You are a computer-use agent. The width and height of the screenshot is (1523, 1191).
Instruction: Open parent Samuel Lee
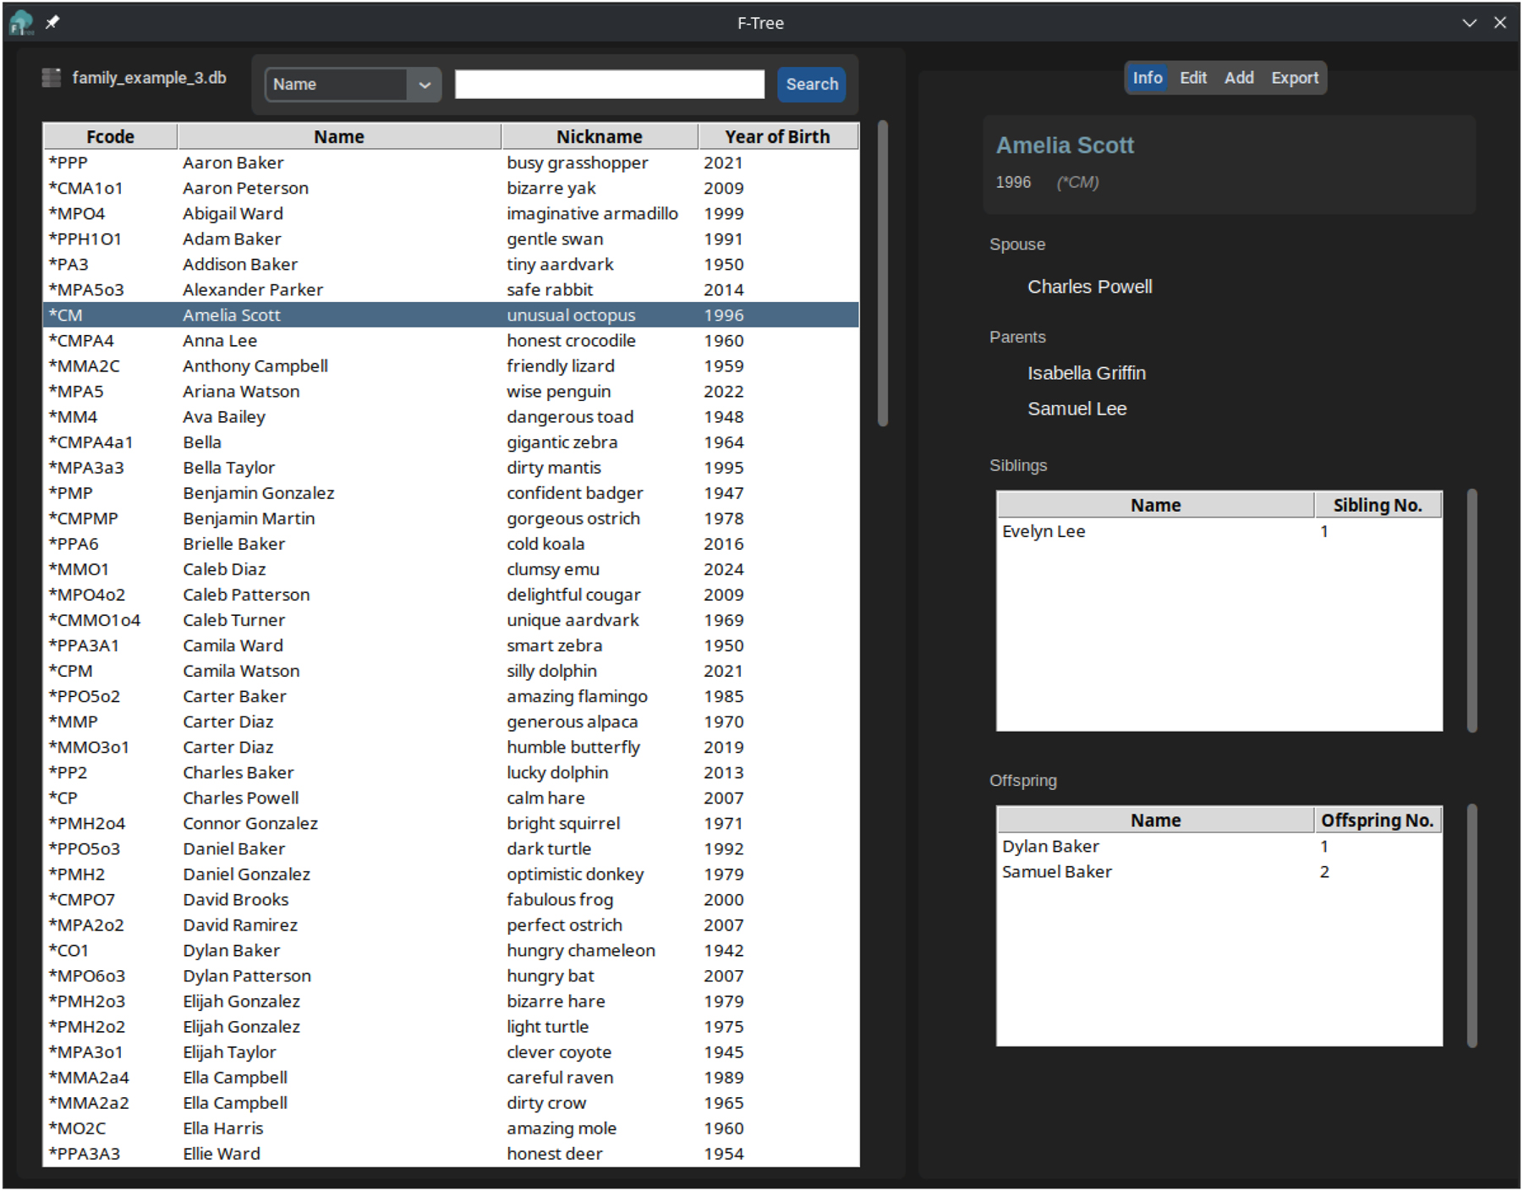[1077, 409]
